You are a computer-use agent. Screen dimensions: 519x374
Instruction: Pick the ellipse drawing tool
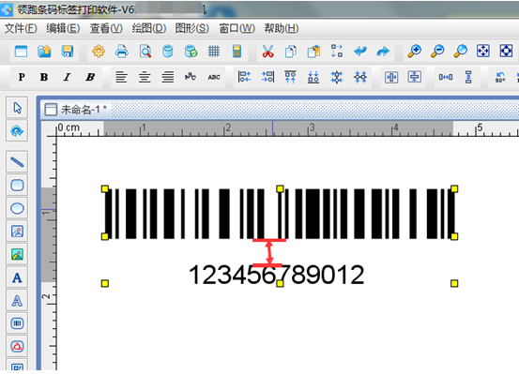(17, 208)
